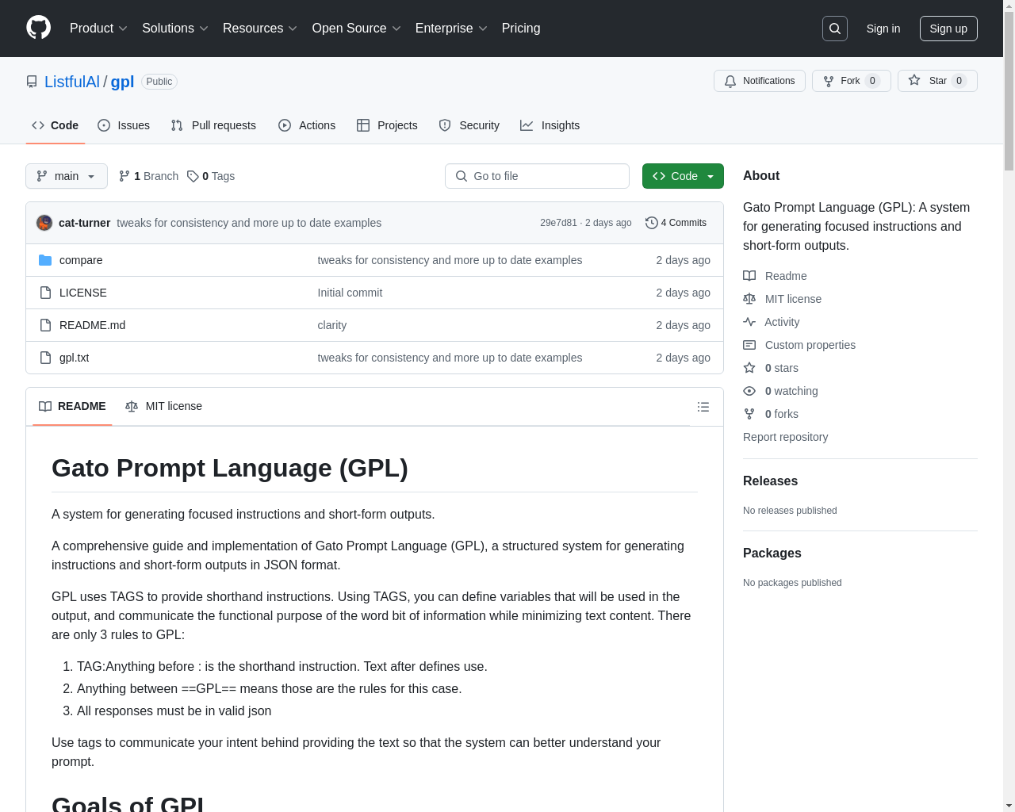The image size is (1015, 812).
Task: Click the stars icon in About sidebar
Action: tap(749, 368)
